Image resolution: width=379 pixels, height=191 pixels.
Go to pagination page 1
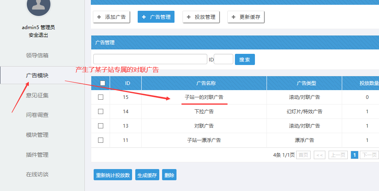[x=354, y=155]
